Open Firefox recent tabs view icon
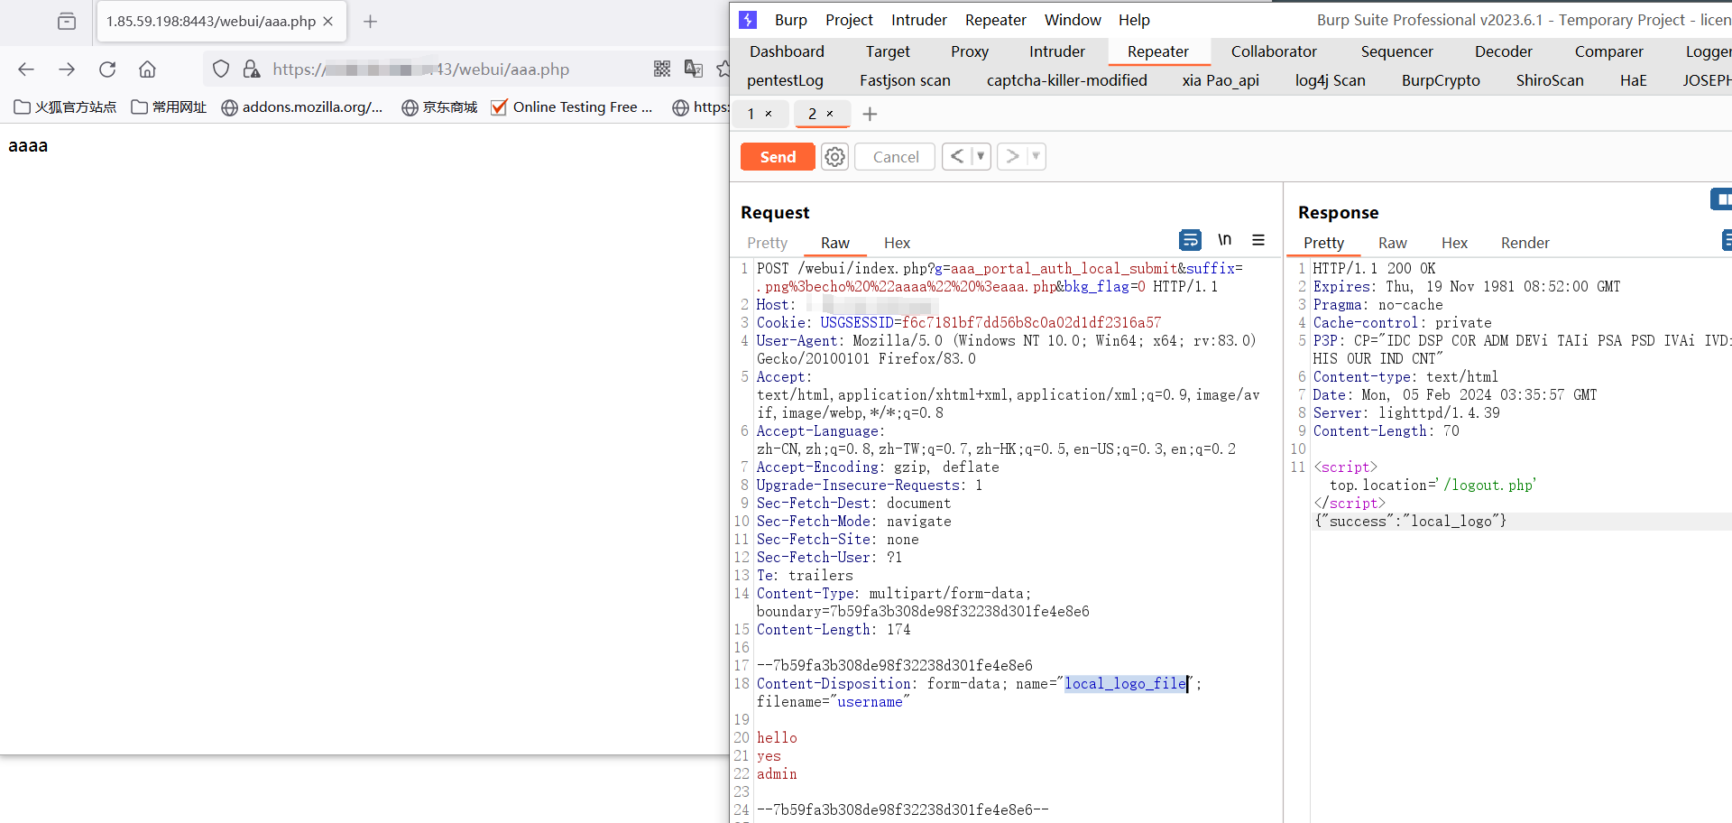1732x823 pixels. 67,21
